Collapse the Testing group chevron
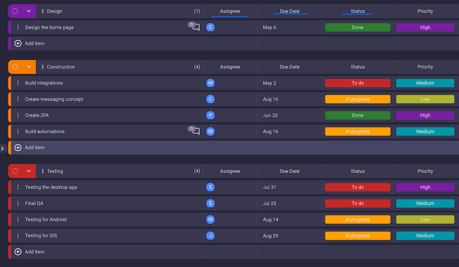The image size is (459, 267). (x=29, y=171)
